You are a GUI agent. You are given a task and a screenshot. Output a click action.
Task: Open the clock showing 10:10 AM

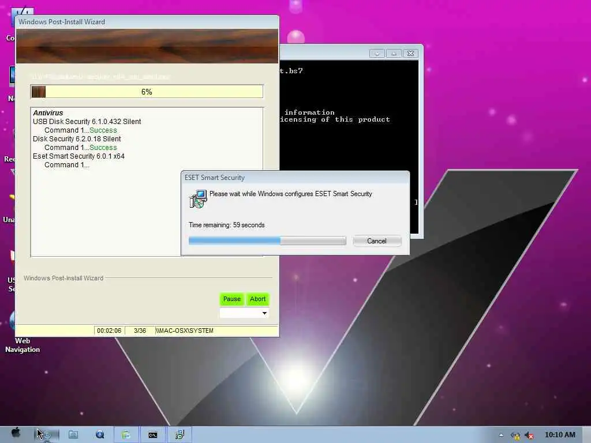[560, 435]
